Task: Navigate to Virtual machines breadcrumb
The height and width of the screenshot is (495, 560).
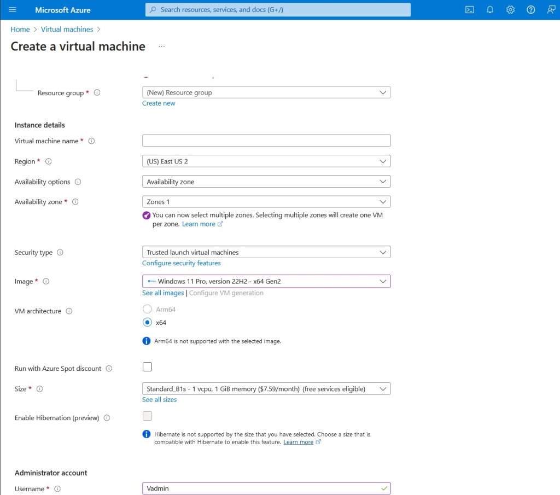Action: (67, 30)
